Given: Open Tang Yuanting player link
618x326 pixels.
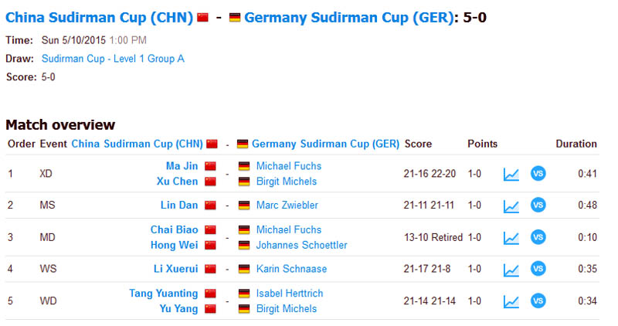Looking at the screenshot, I should point(164,294).
